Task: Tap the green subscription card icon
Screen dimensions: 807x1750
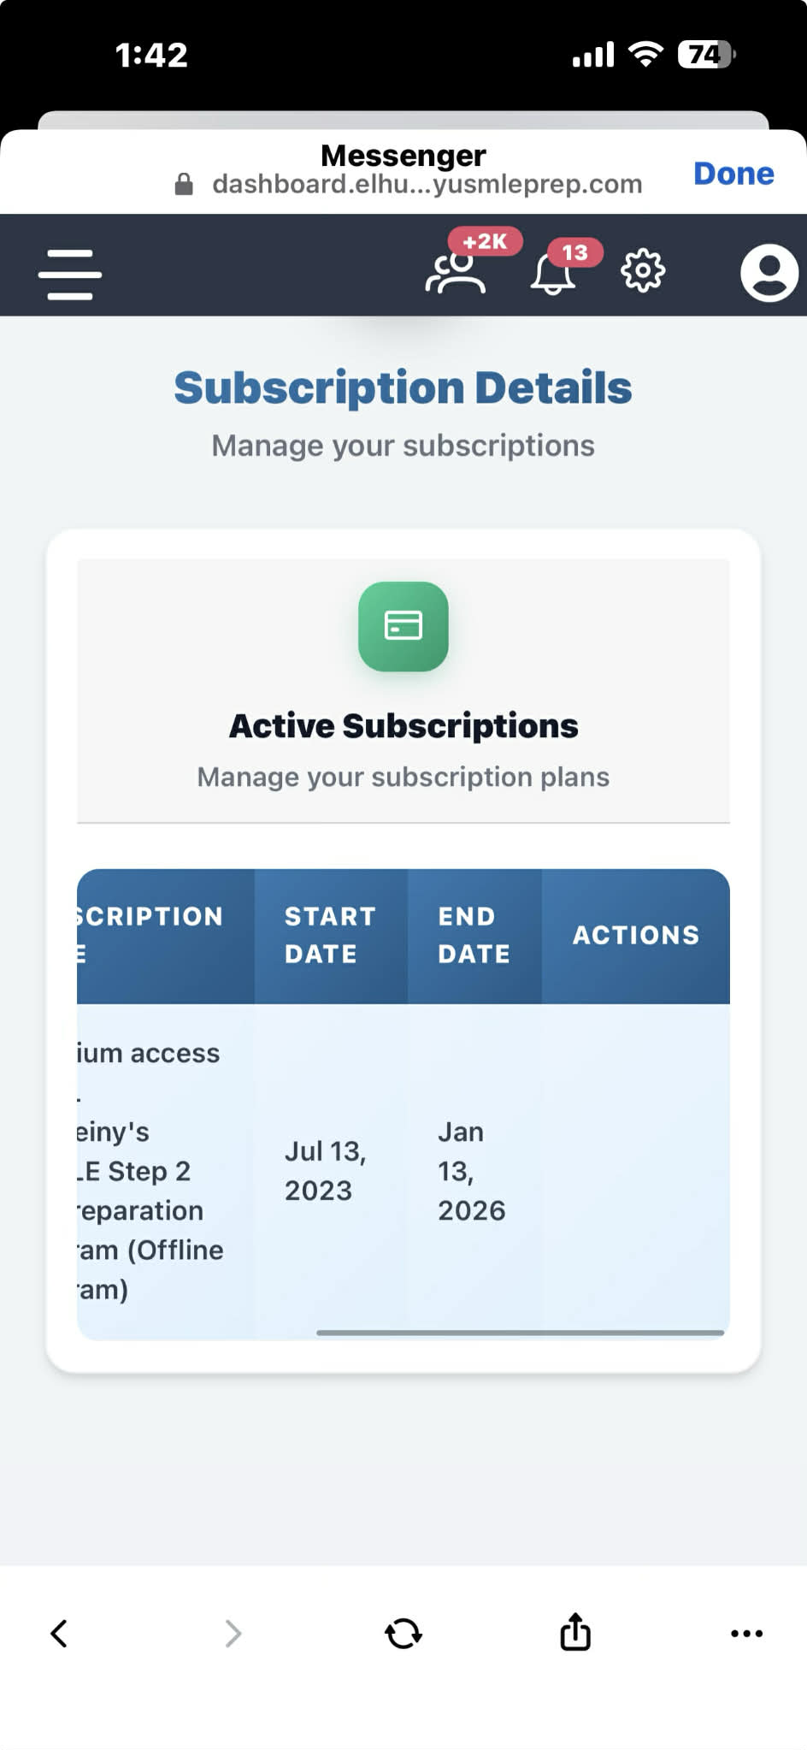Action: click(403, 626)
